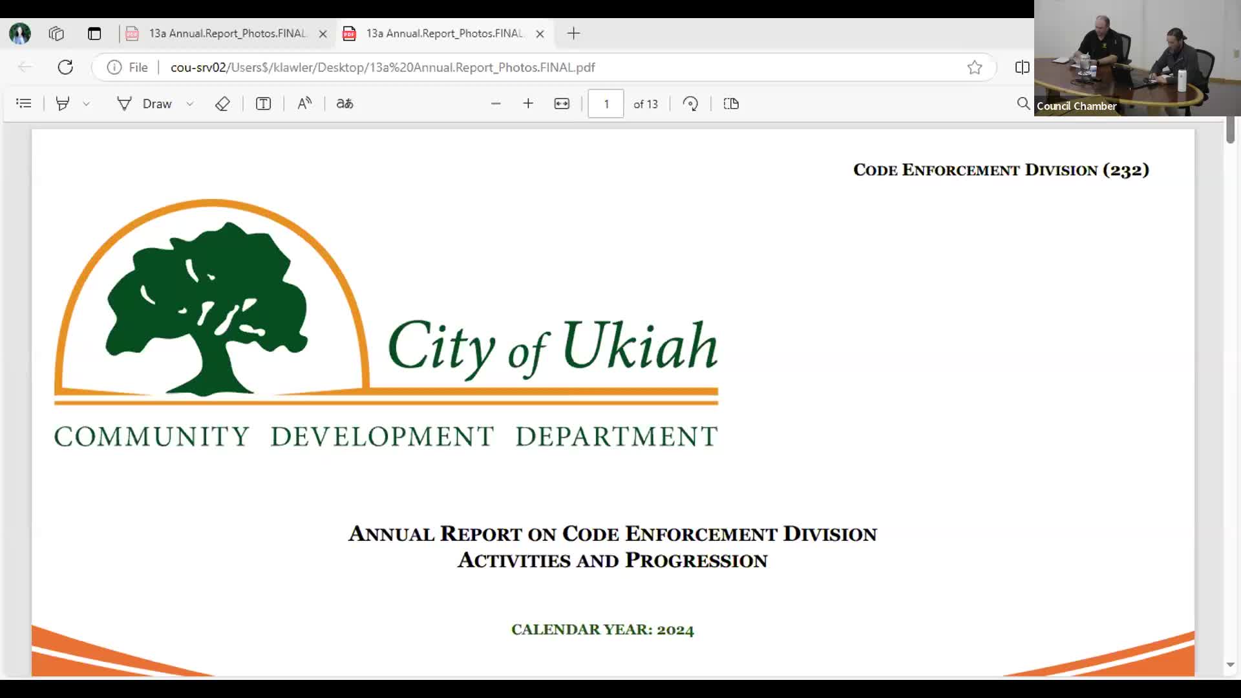The image size is (1241, 698).
Task: Expand the Draw options dropdown arrow
Action: pyautogui.click(x=190, y=103)
